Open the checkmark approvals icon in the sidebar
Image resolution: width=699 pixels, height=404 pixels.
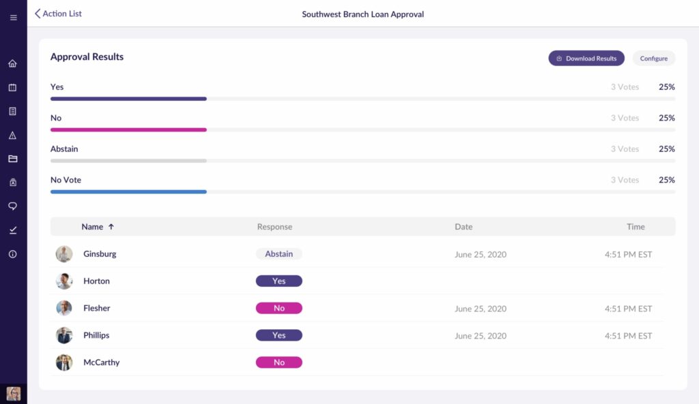(x=13, y=230)
